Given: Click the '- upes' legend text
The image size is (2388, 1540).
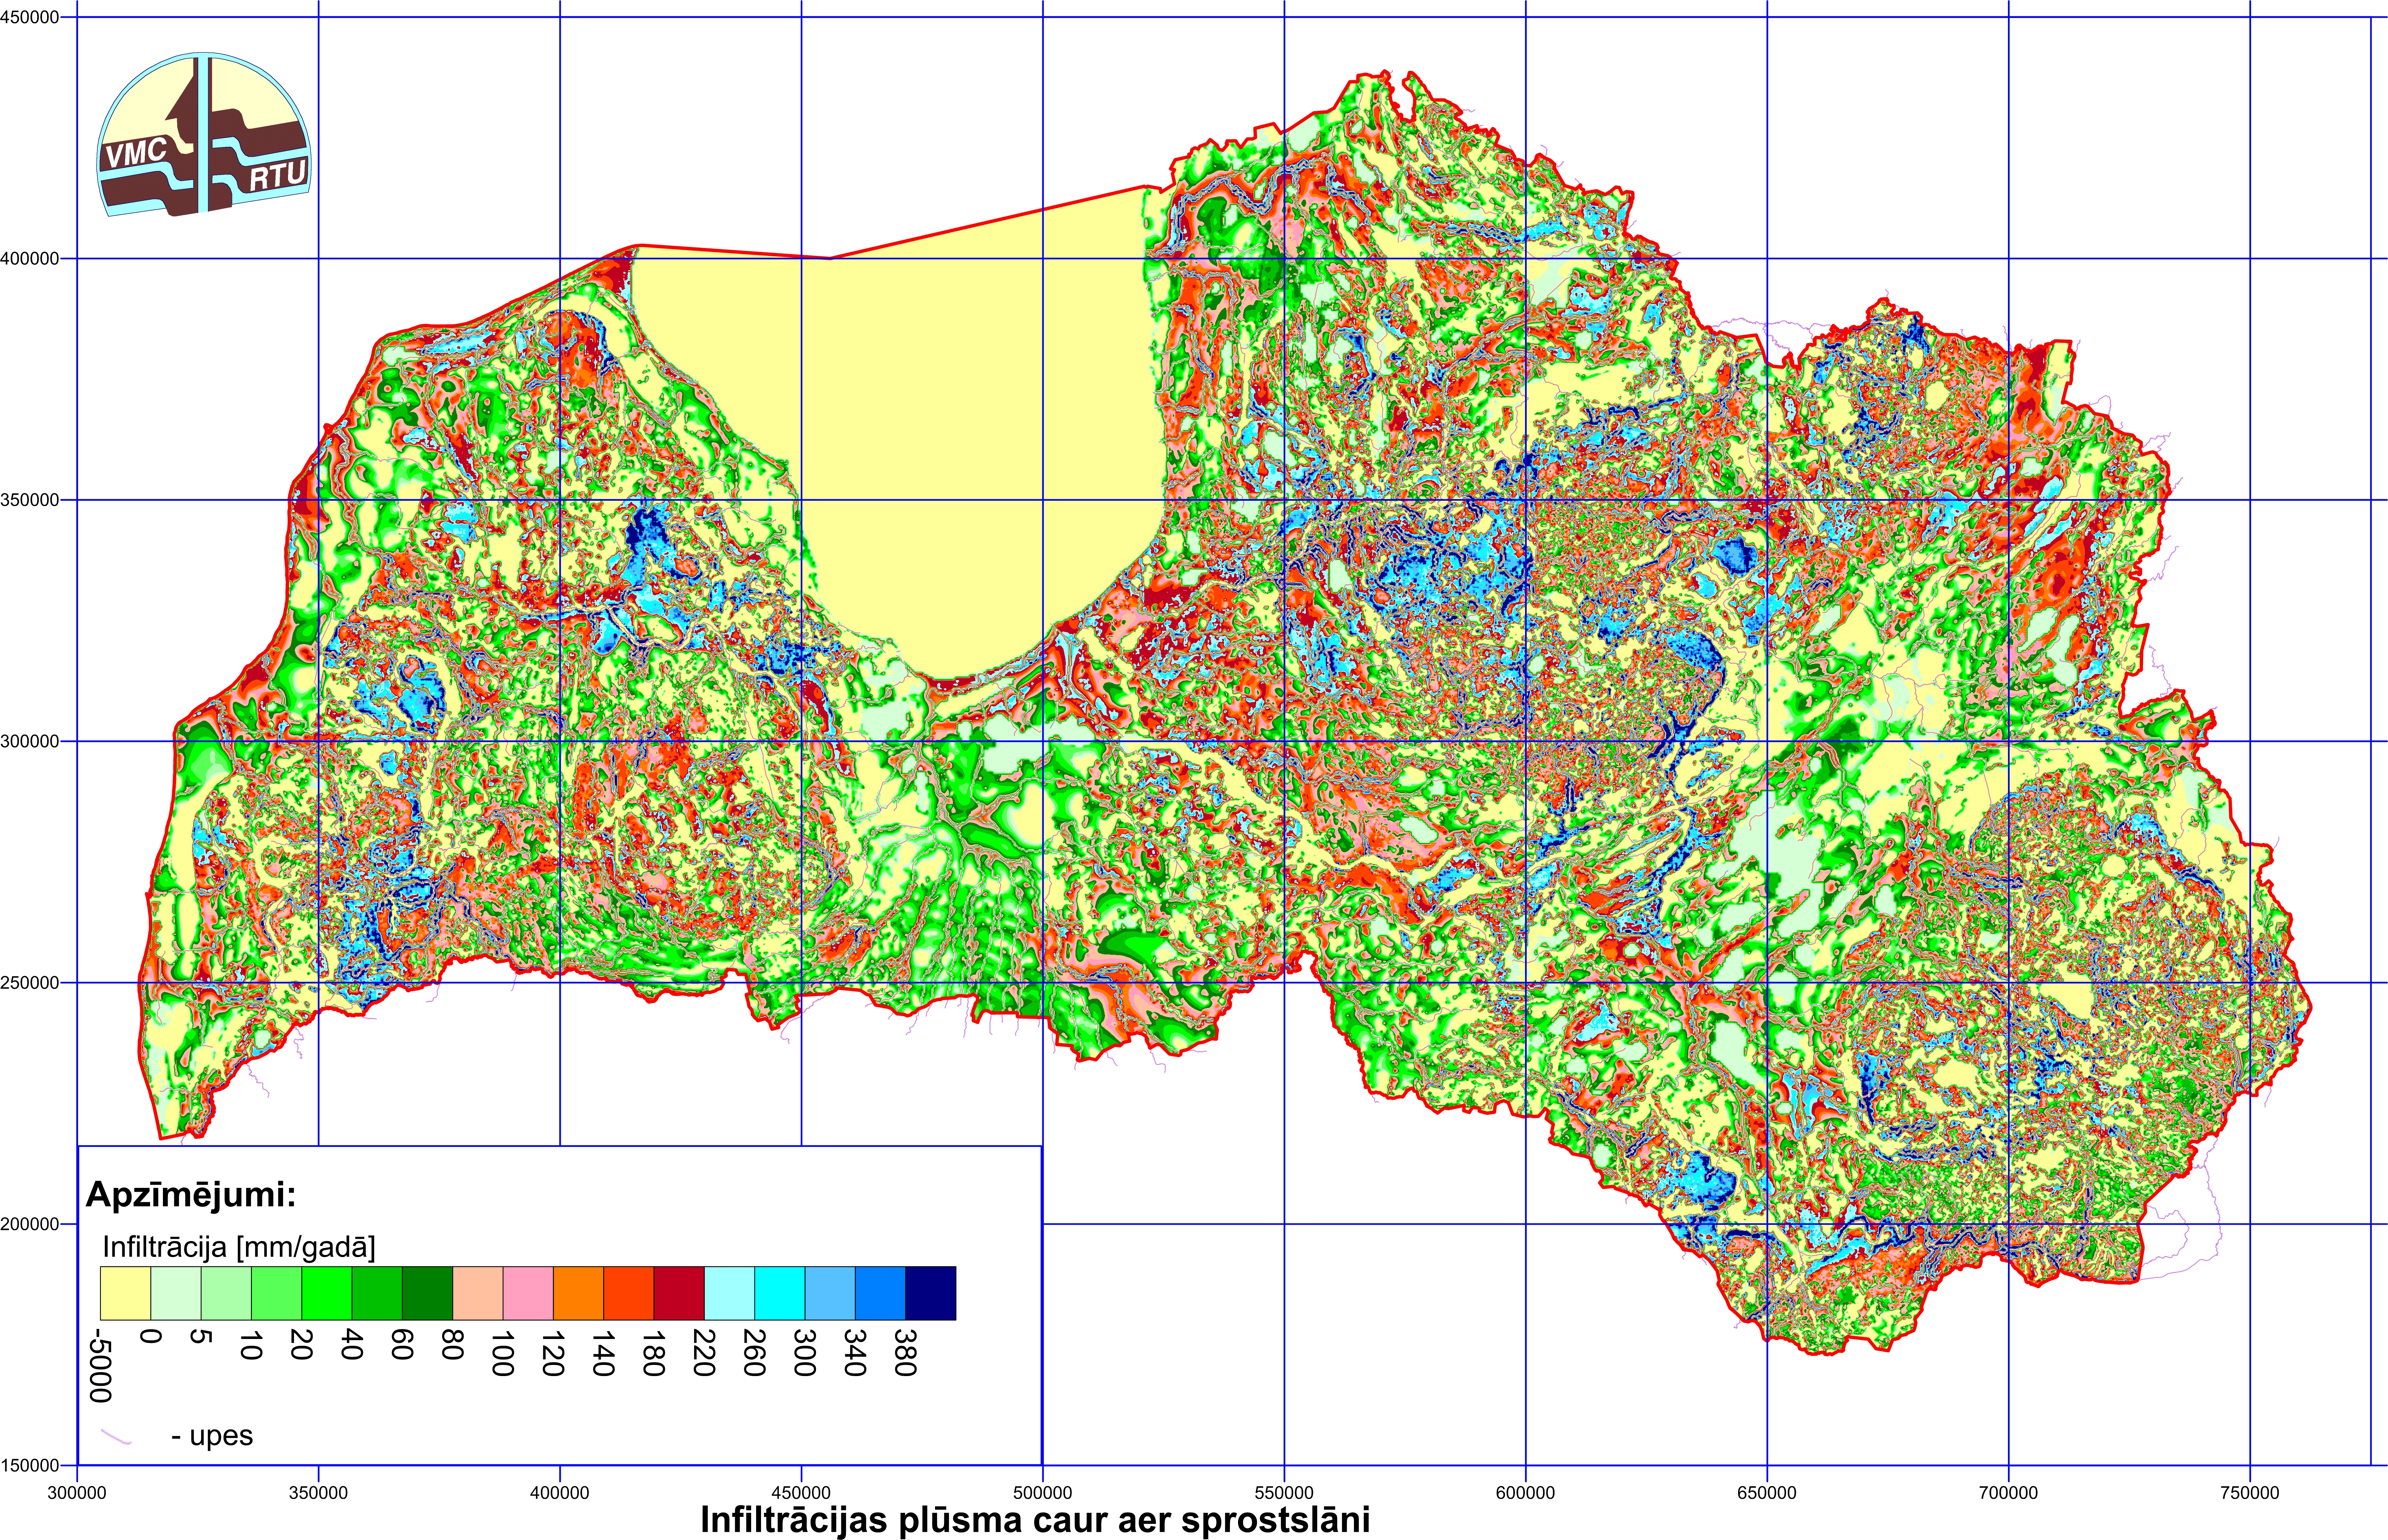Looking at the screenshot, I should click(x=212, y=1436).
